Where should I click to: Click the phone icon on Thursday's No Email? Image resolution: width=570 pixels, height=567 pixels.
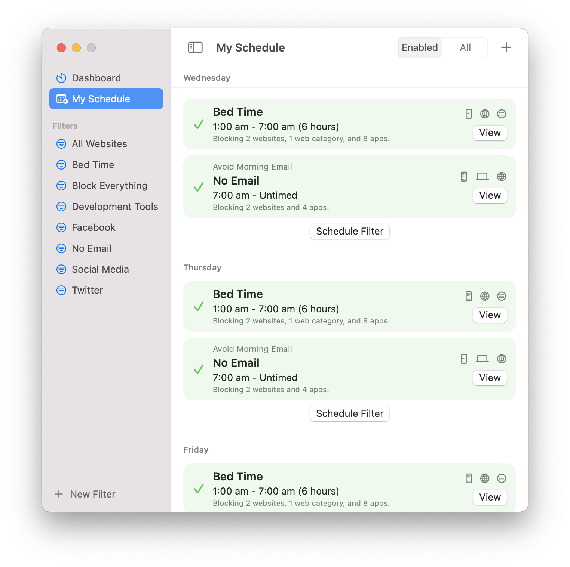(464, 359)
